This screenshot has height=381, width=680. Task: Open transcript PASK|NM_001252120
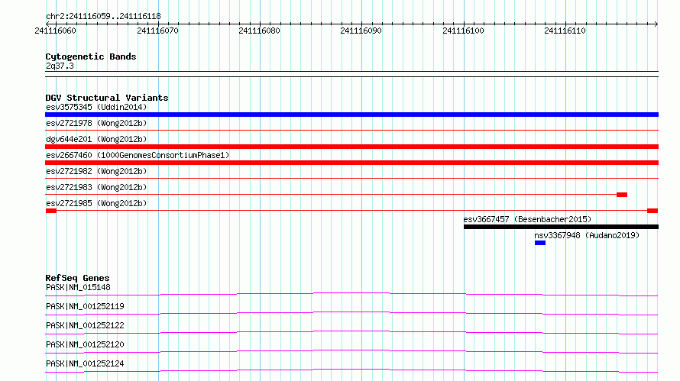click(85, 344)
